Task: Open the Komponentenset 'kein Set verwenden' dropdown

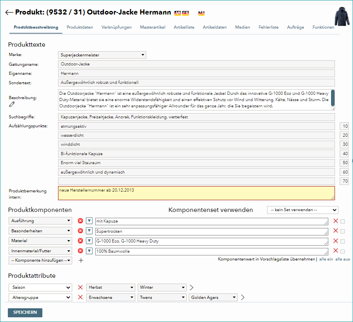Action: pos(302,210)
